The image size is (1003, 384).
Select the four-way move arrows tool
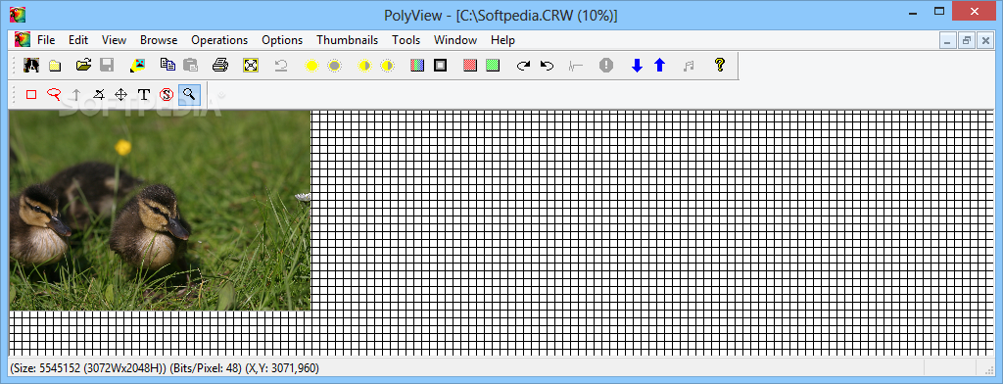120,95
